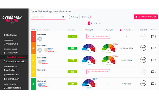Toggle the A-Rating filter
The width and height of the screenshot is (159, 103).
pyautogui.click(x=74, y=17)
